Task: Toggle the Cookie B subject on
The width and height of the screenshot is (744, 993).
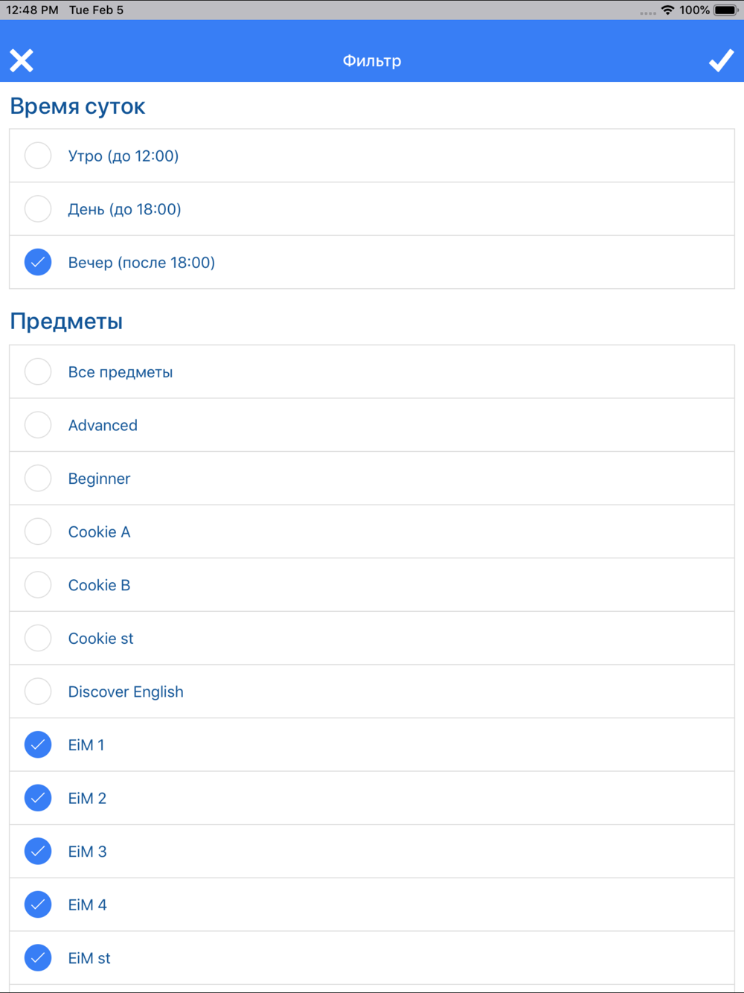Action: tap(38, 585)
